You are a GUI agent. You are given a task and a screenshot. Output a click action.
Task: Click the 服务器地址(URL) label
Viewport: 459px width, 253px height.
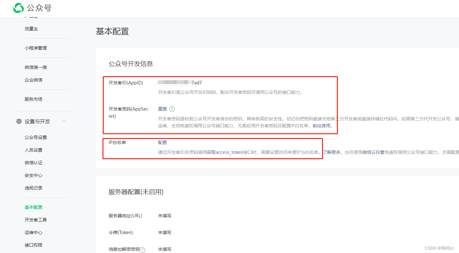tap(125, 216)
